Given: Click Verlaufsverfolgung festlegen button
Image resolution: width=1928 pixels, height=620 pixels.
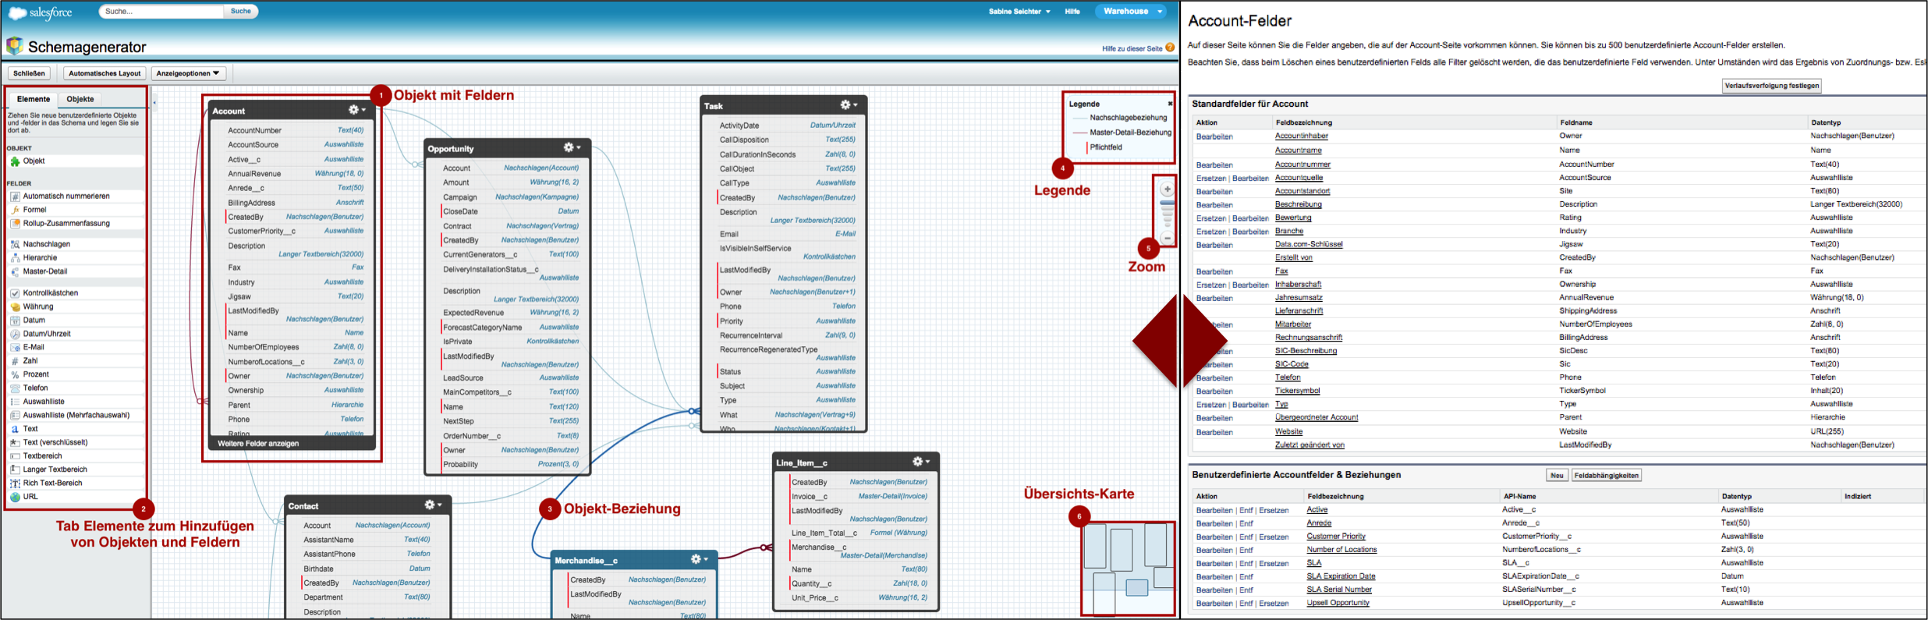Looking at the screenshot, I should coord(1771,86).
